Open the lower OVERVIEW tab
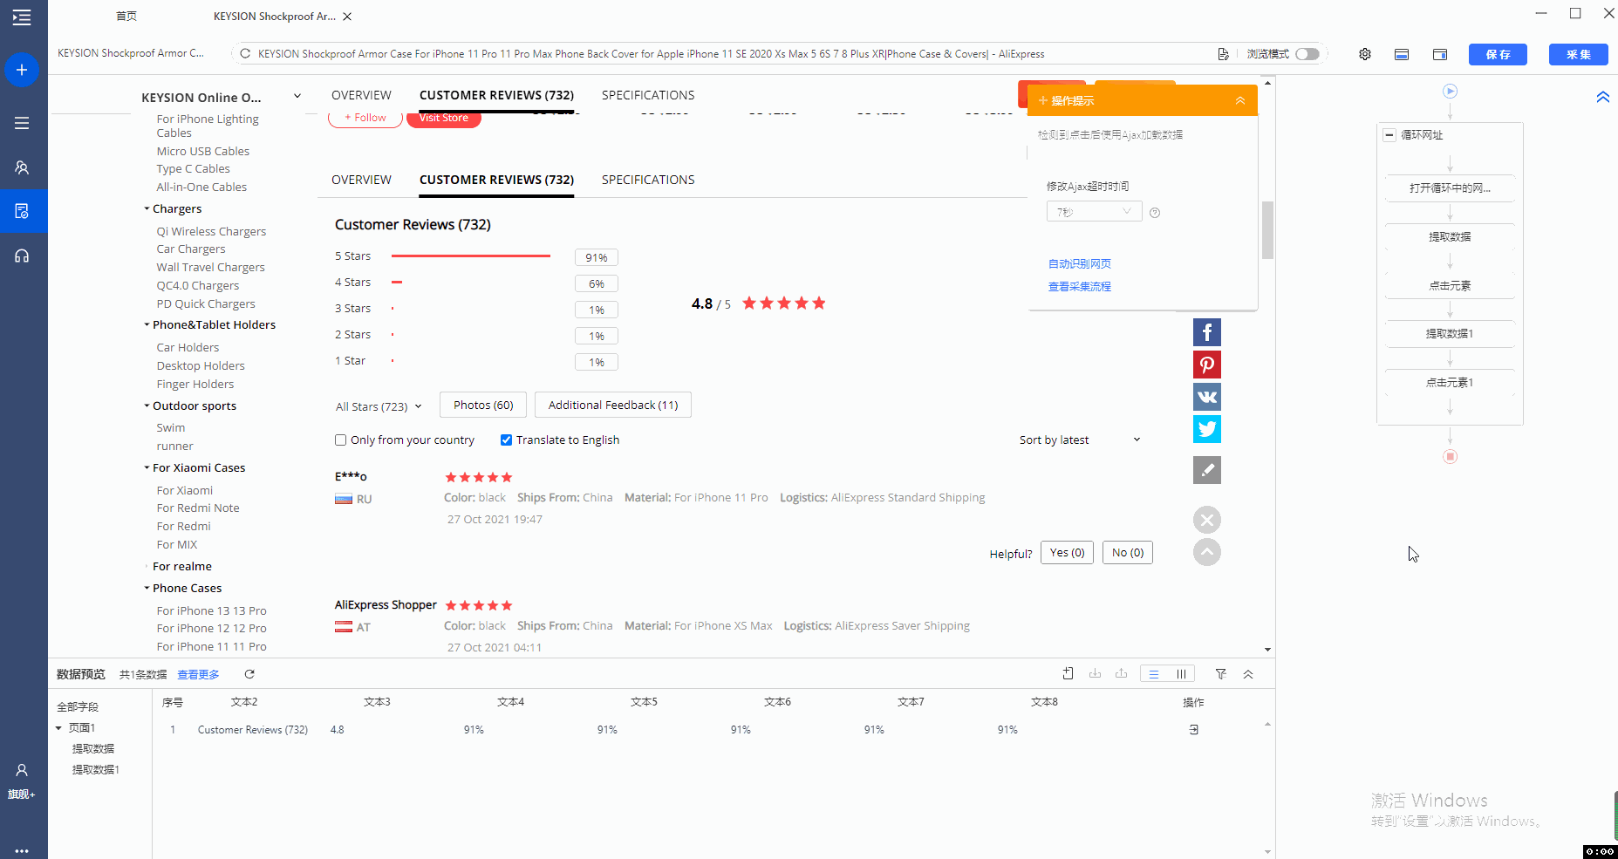The width and height of the screenshot is (1618, 859). pyautogui.click(x=361, y=180)
